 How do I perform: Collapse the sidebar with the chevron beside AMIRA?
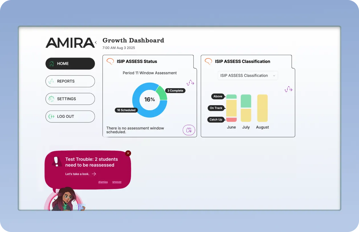(x=96, y=42)
